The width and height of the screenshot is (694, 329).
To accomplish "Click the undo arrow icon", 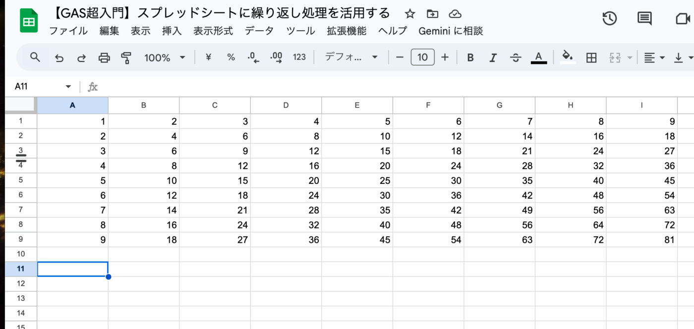I will point(59,58).
